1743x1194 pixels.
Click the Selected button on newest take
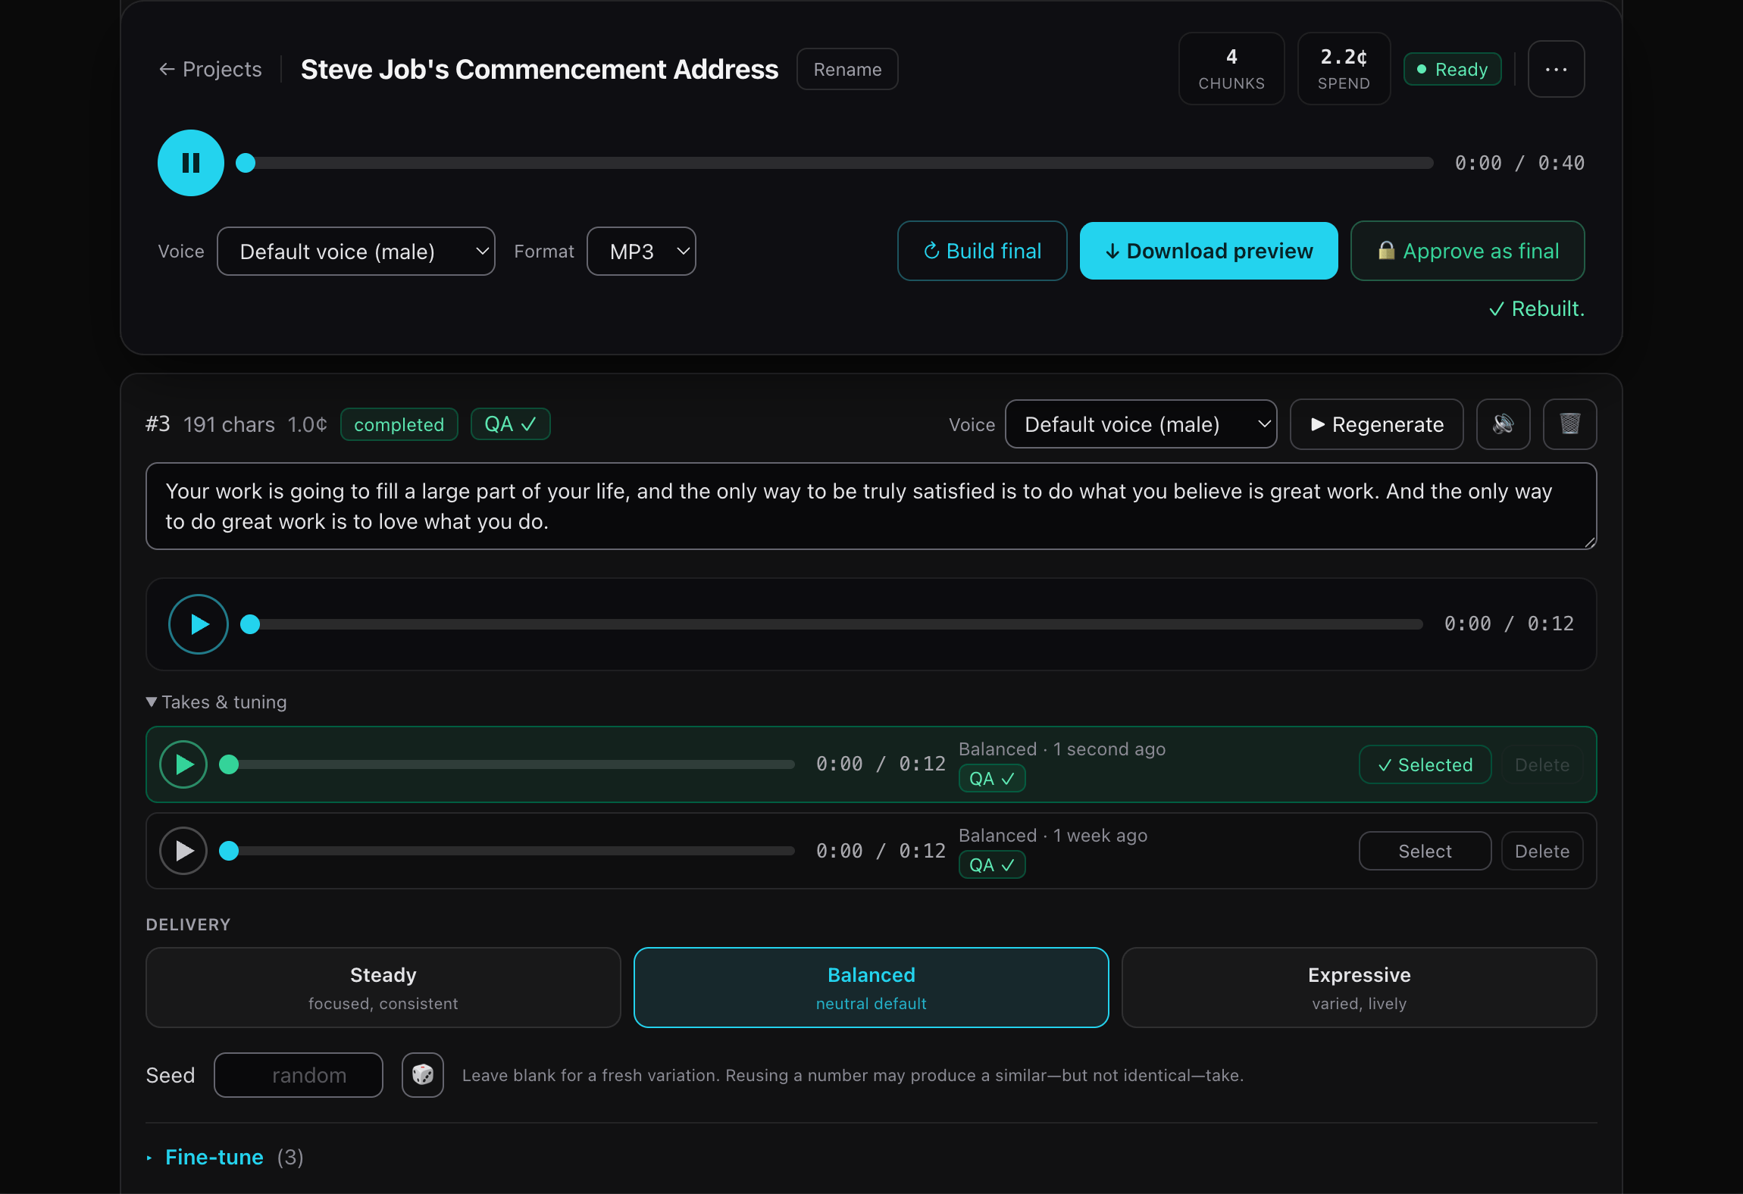tap(1425, 764)
